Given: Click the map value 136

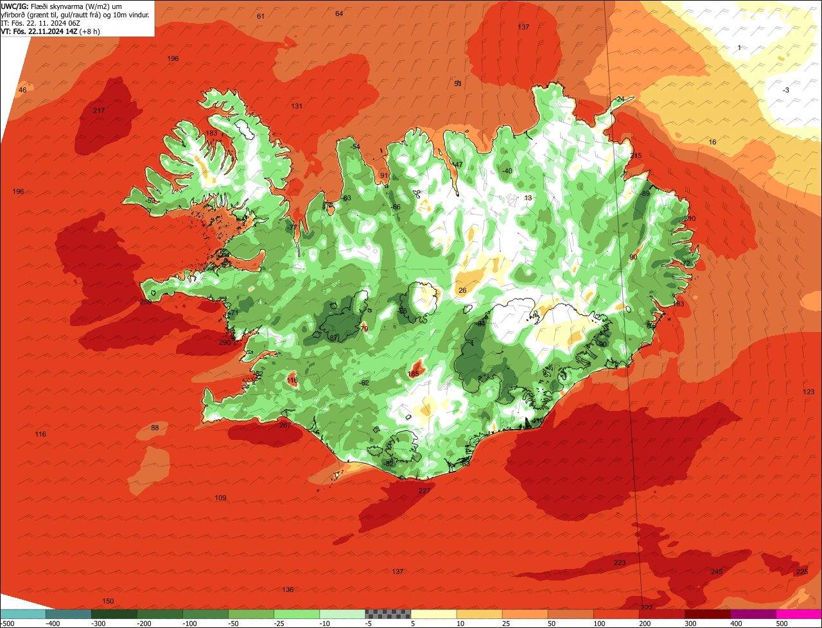Looking at the screenshot, I should pyautogui.click(x=288, y=589).
